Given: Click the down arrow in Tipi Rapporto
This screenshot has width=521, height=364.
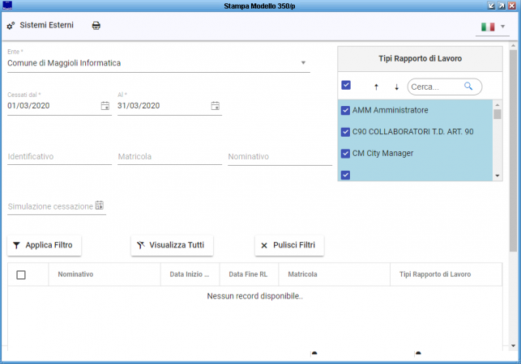Looking at the screenshot, I should (x=396, y=87).
